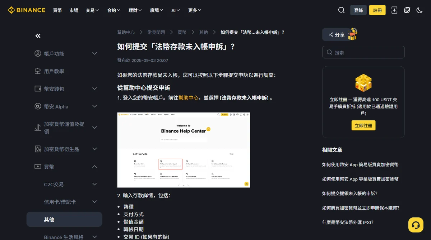The width and height of the screenshot is (431, 240).
Task: Open AI dropdown menu
Action: tap(176, 10)
